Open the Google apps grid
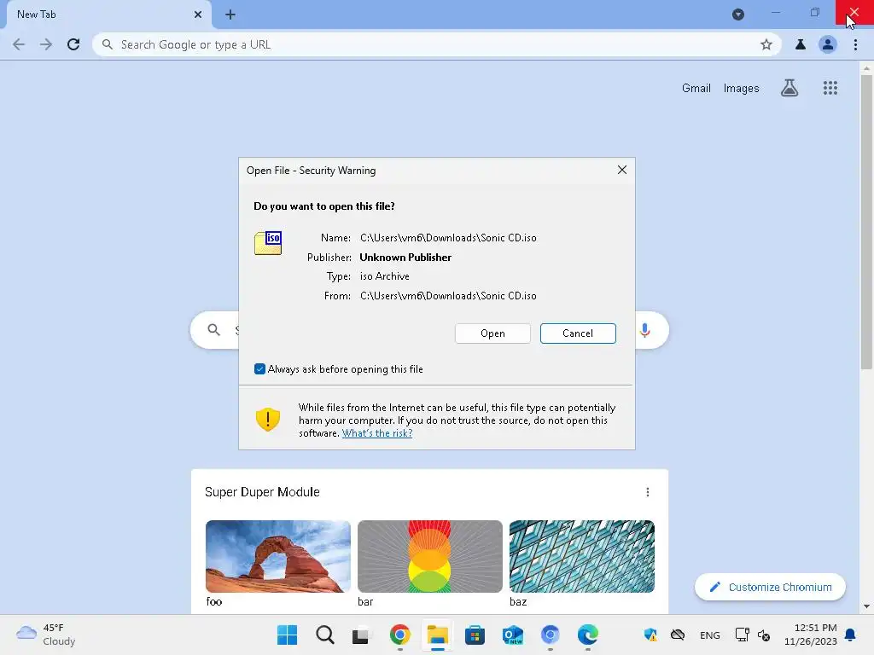Screen dimensions: 874x655 830,88
